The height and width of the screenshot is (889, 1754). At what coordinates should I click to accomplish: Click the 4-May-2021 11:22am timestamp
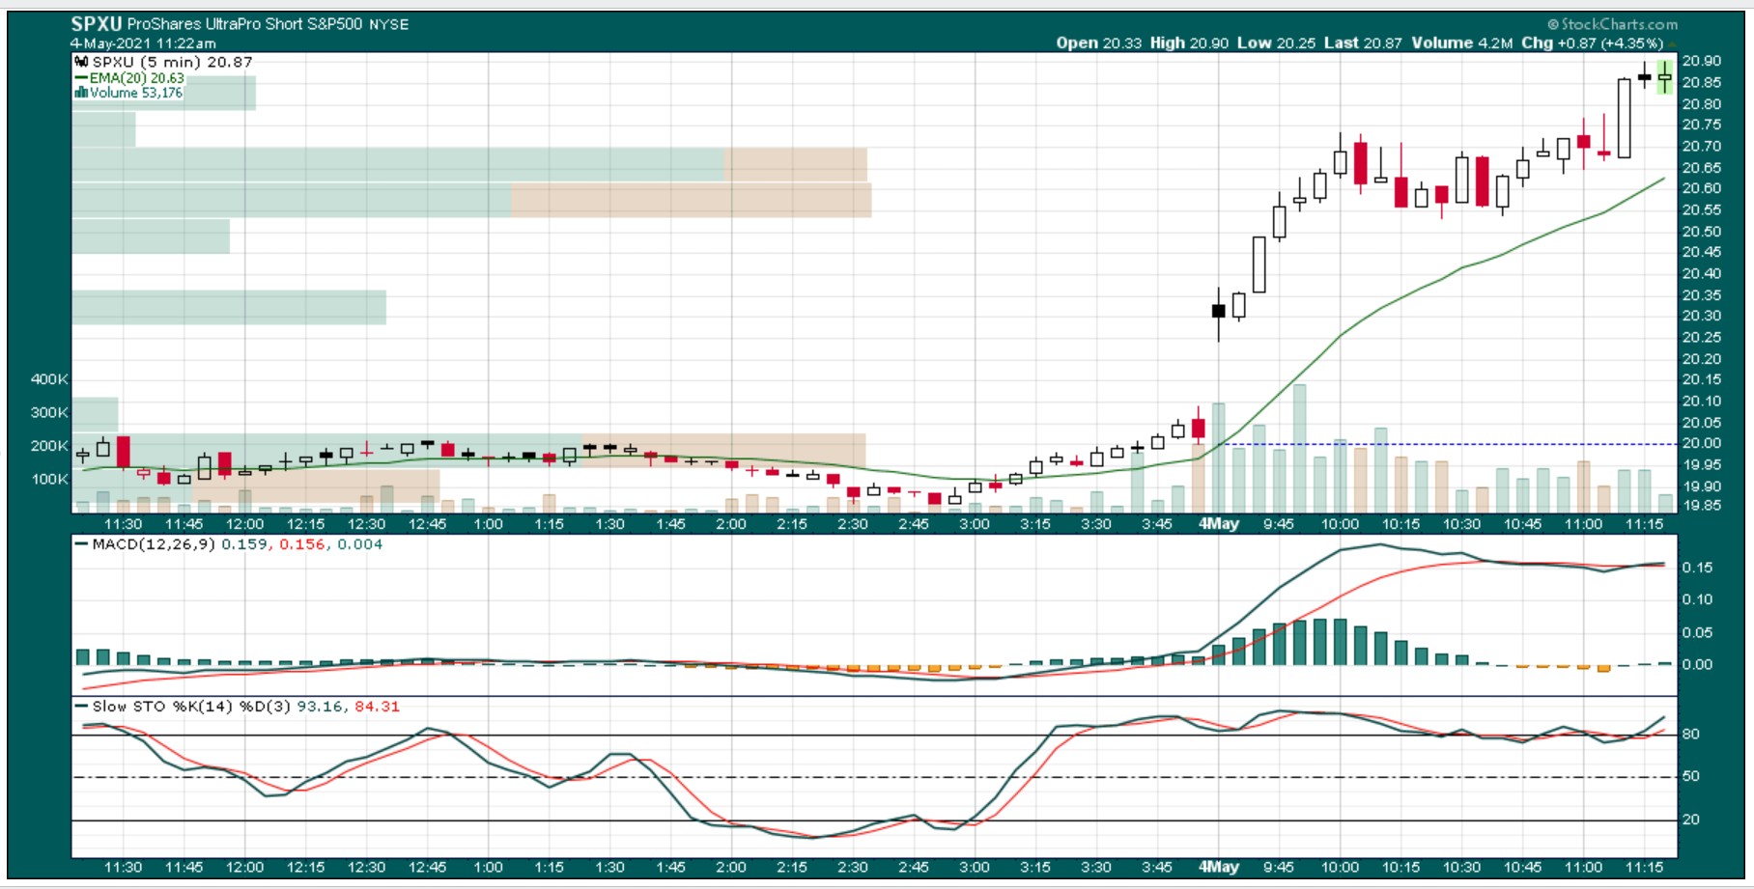point(143,43)
